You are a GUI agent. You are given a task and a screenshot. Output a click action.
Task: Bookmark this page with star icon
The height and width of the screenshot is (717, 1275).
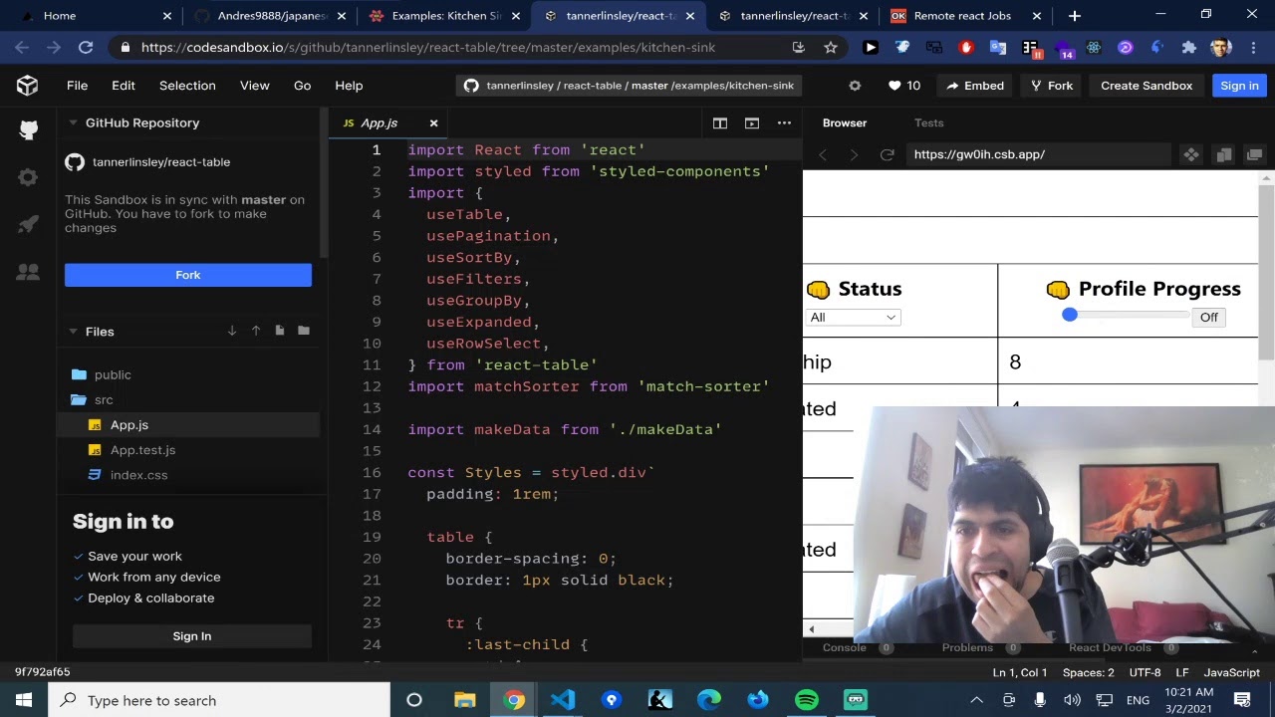click(x=831, y=47)
